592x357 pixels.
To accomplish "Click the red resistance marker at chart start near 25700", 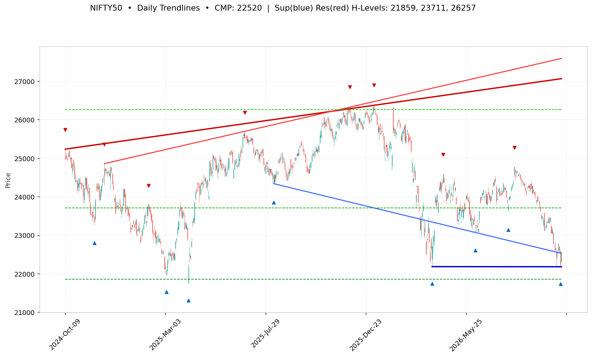I will [x=65, y=130].
